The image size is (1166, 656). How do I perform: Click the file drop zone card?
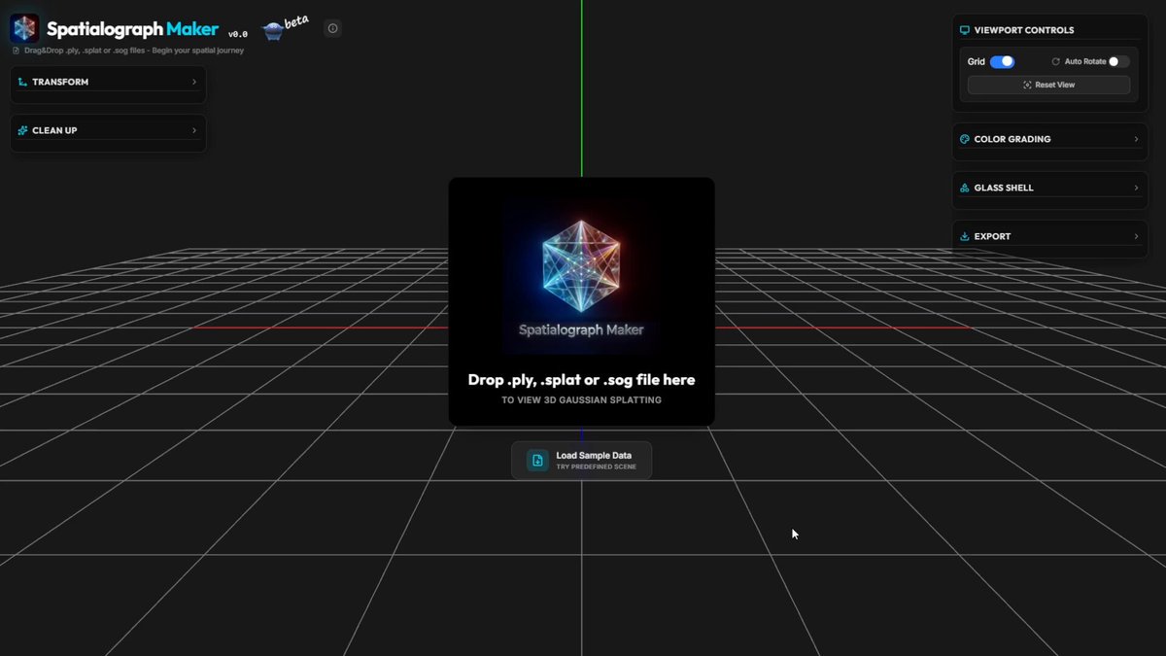click(x=581, y=301)
